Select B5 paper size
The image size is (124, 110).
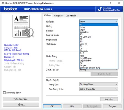(99, 41)
